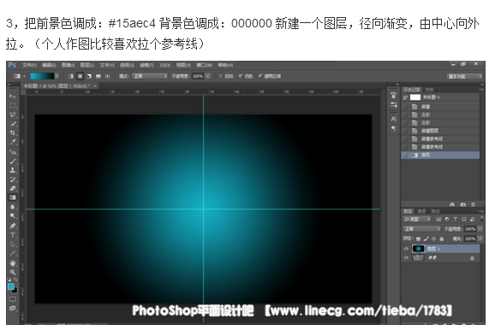Choose angle gradient style in options bar
This screenshot has width=495, height=325.
(89, 76)
